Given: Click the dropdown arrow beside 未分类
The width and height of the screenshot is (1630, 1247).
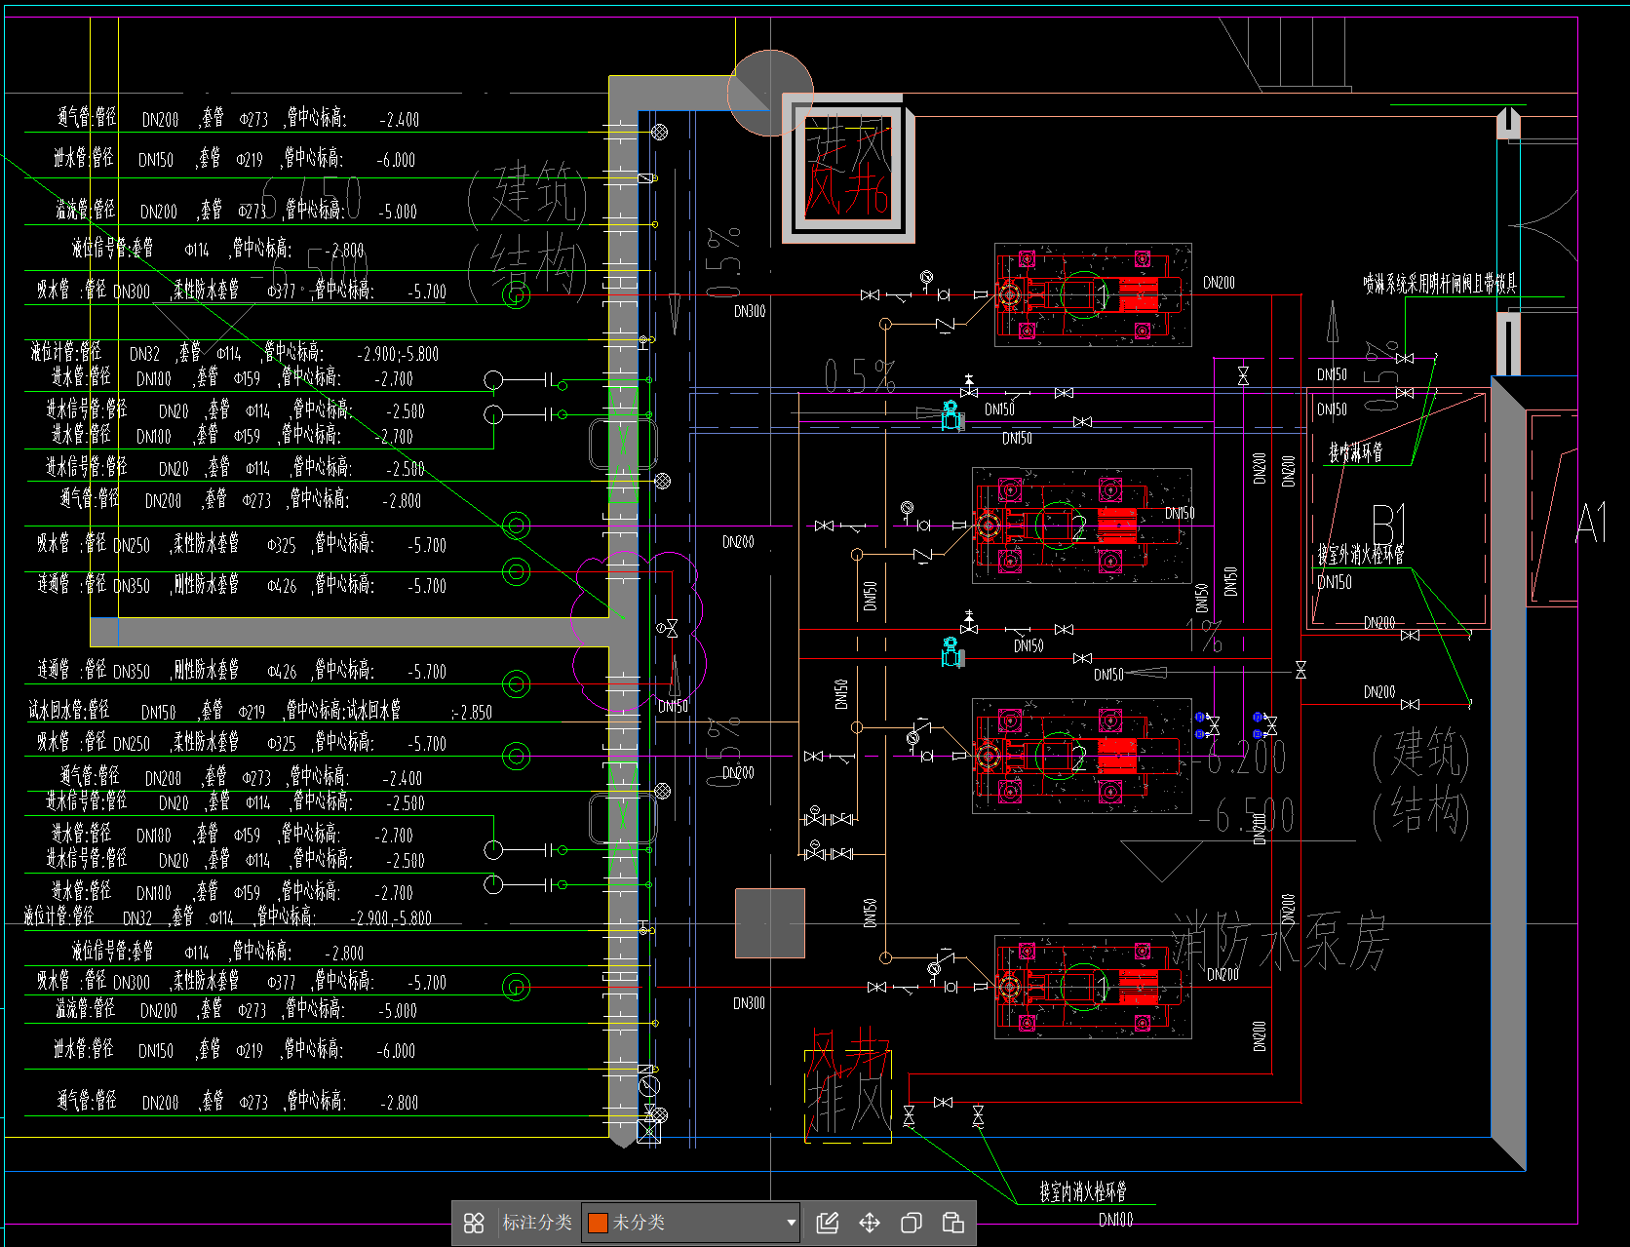Looking at the screenshot, I should click(x=791, y=1223).
